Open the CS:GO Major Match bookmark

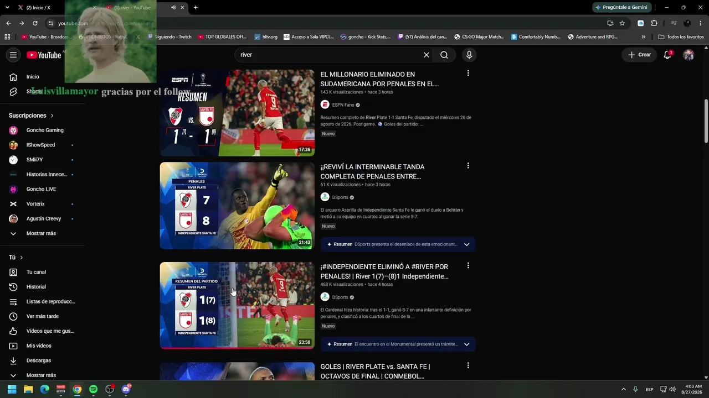point(479,37)
